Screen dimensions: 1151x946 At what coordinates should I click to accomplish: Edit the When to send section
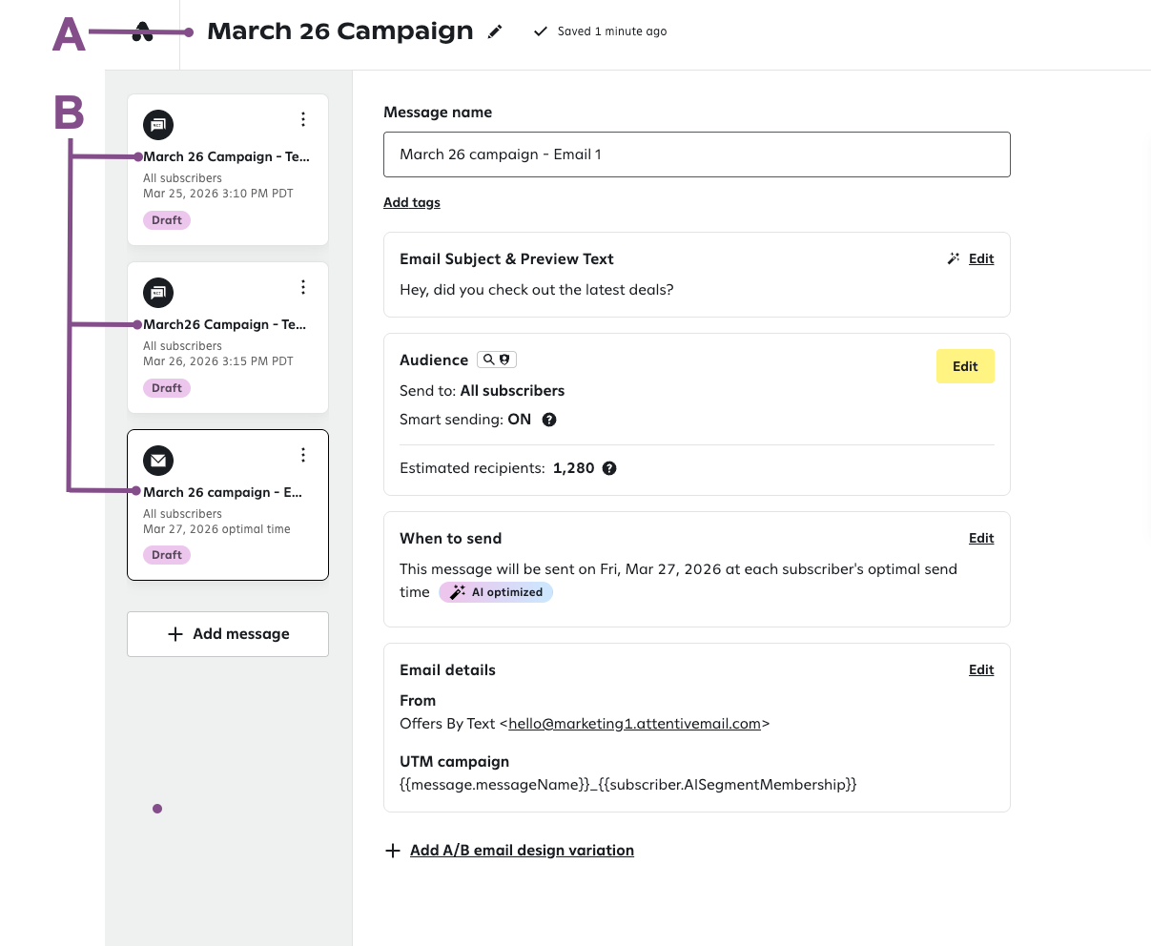[x=981, y=538]
